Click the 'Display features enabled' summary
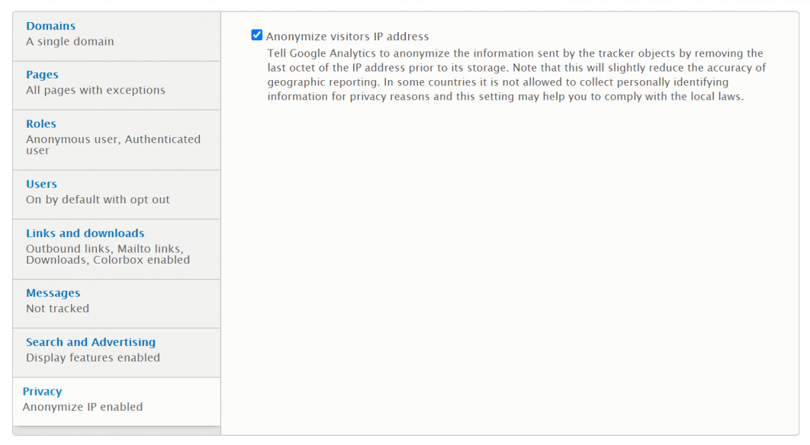Screen dimensions: 810x445 pos(93,357)
